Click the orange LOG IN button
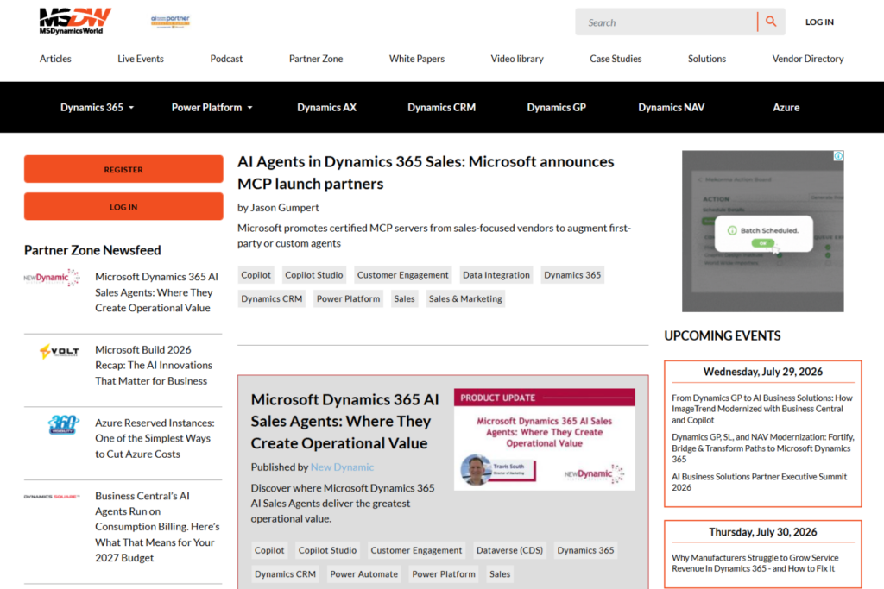The height and width of the screenshot is (589, 884). tap(123, 207)
